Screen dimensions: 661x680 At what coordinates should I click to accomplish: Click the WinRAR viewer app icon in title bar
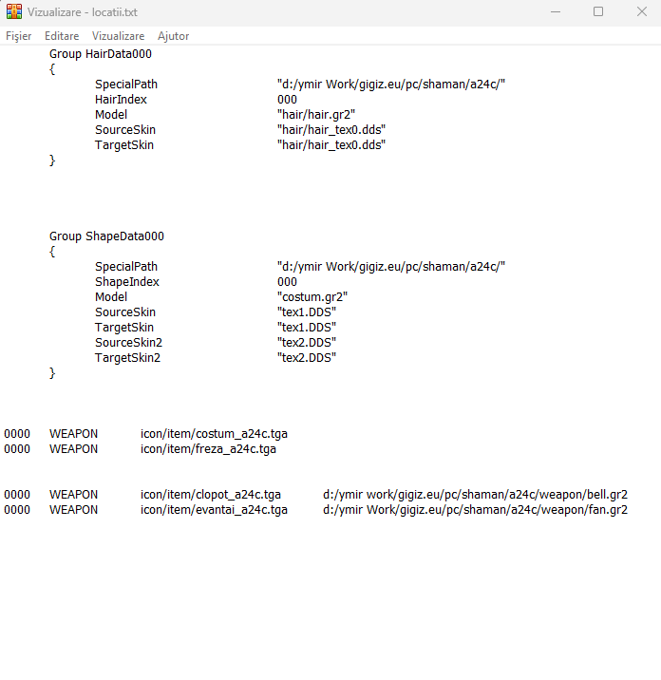[14, 11]
